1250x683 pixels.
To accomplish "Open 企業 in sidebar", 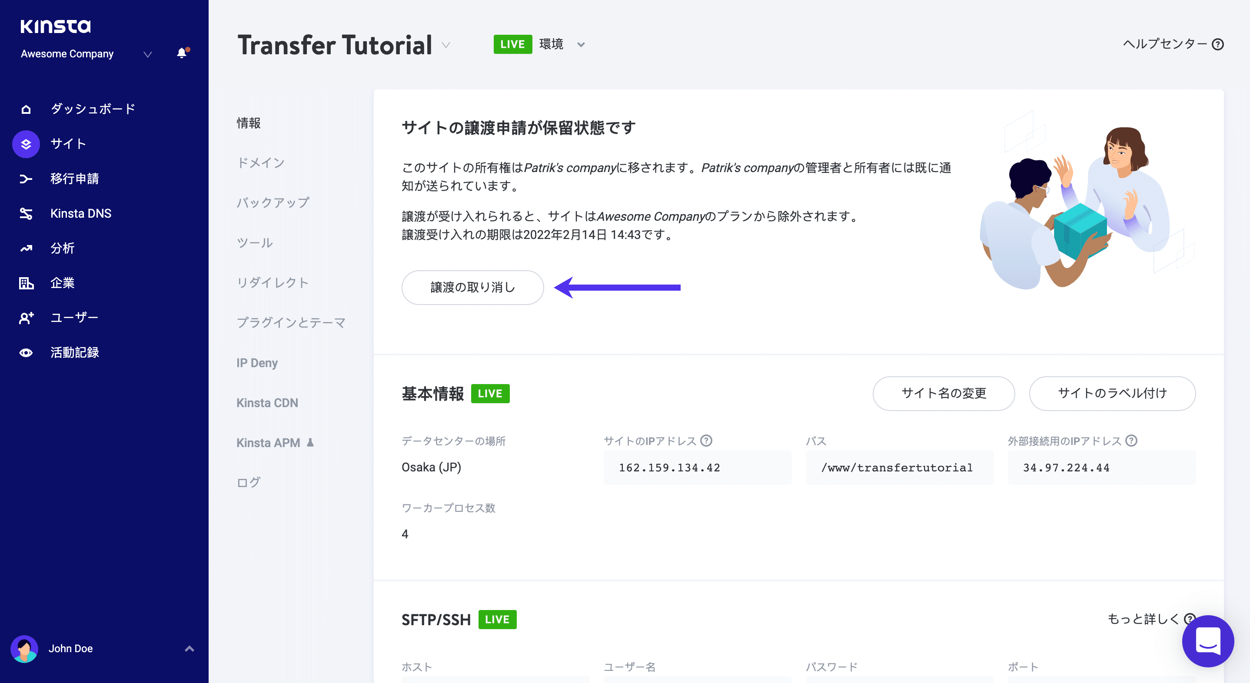I will click(63, 283).
